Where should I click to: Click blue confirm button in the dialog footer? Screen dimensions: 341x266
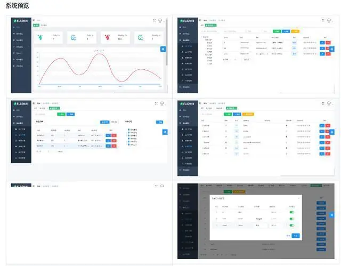pos(296,236)
